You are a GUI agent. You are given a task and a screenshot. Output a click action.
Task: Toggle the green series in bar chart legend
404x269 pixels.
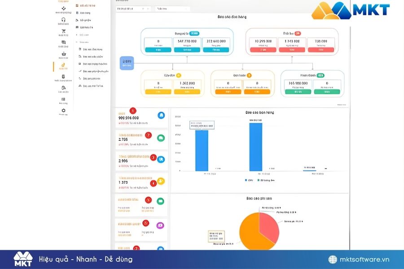click(263, 180)
